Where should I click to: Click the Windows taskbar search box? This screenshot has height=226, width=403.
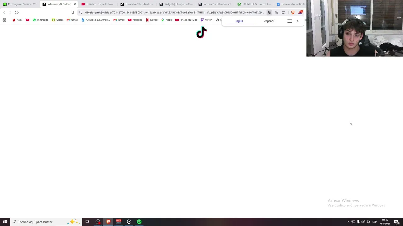click(46, 222)
